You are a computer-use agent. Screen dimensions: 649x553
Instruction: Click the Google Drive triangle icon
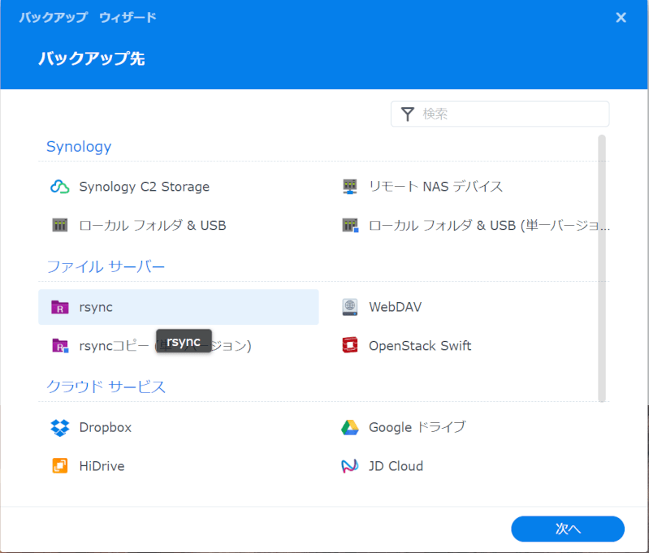[x=350, y=428]
